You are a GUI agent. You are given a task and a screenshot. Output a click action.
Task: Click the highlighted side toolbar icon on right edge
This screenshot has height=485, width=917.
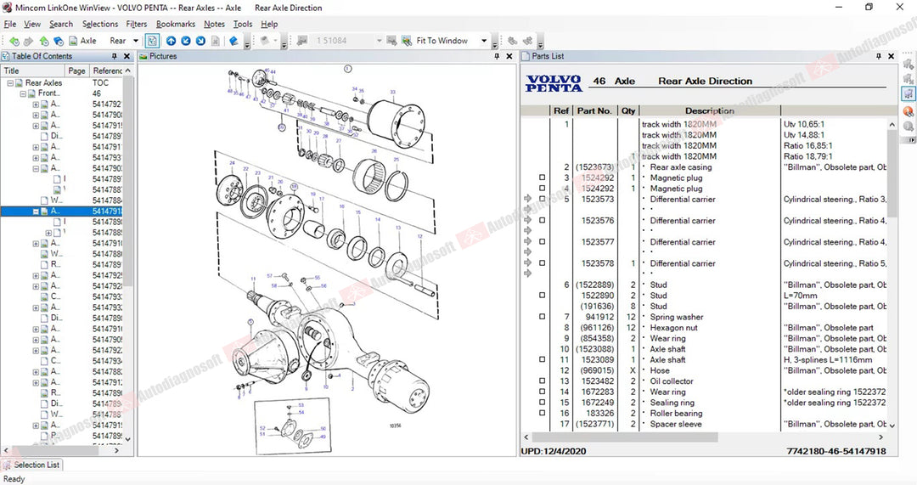pos(909,93)
